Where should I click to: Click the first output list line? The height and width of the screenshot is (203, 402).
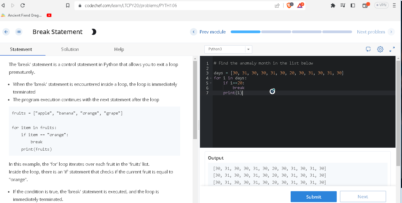coord(269,169)
